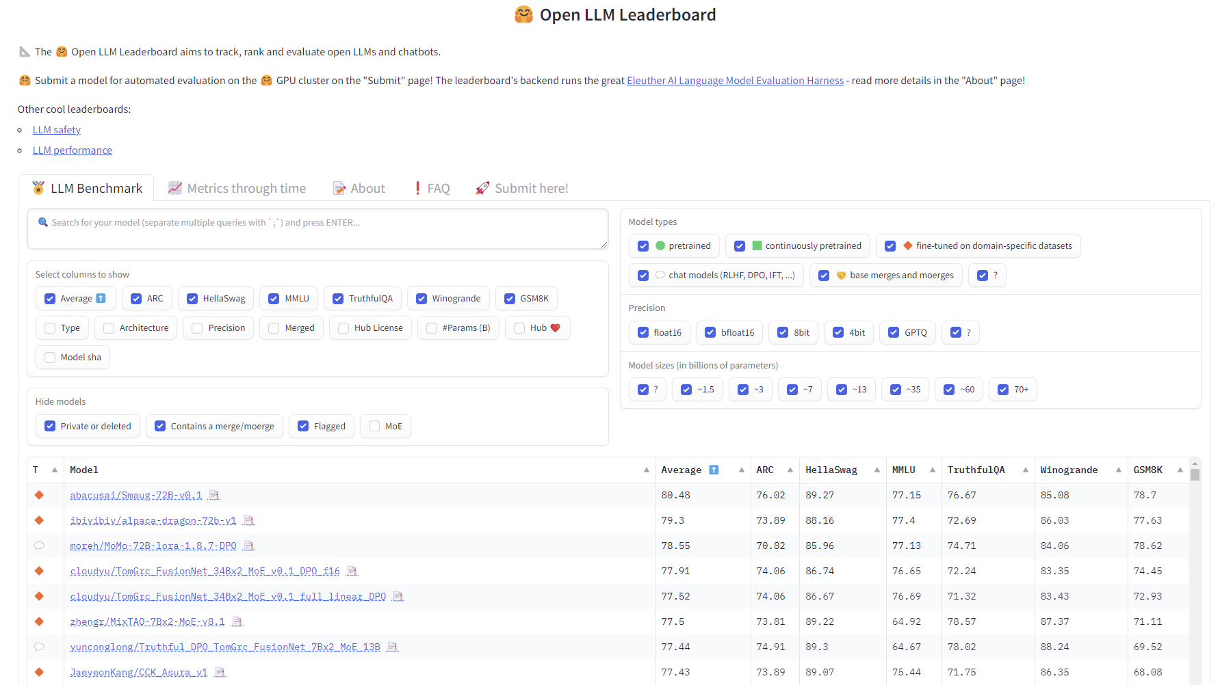This screenshot has height=685, width=1220.
Task: Click the magnifier icon in the model search box
Action: (x=43, y=222)
